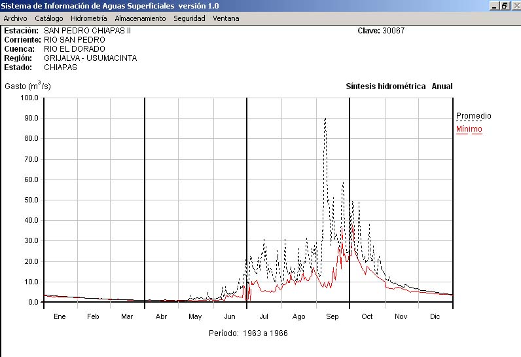Viewport: 521px width, 357px height.
Task: Select the Seguridad menu
Action: [x=189, y=18]
